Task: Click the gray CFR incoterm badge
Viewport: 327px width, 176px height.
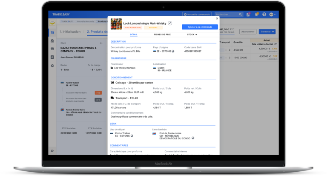Action: tap(98, 100)
